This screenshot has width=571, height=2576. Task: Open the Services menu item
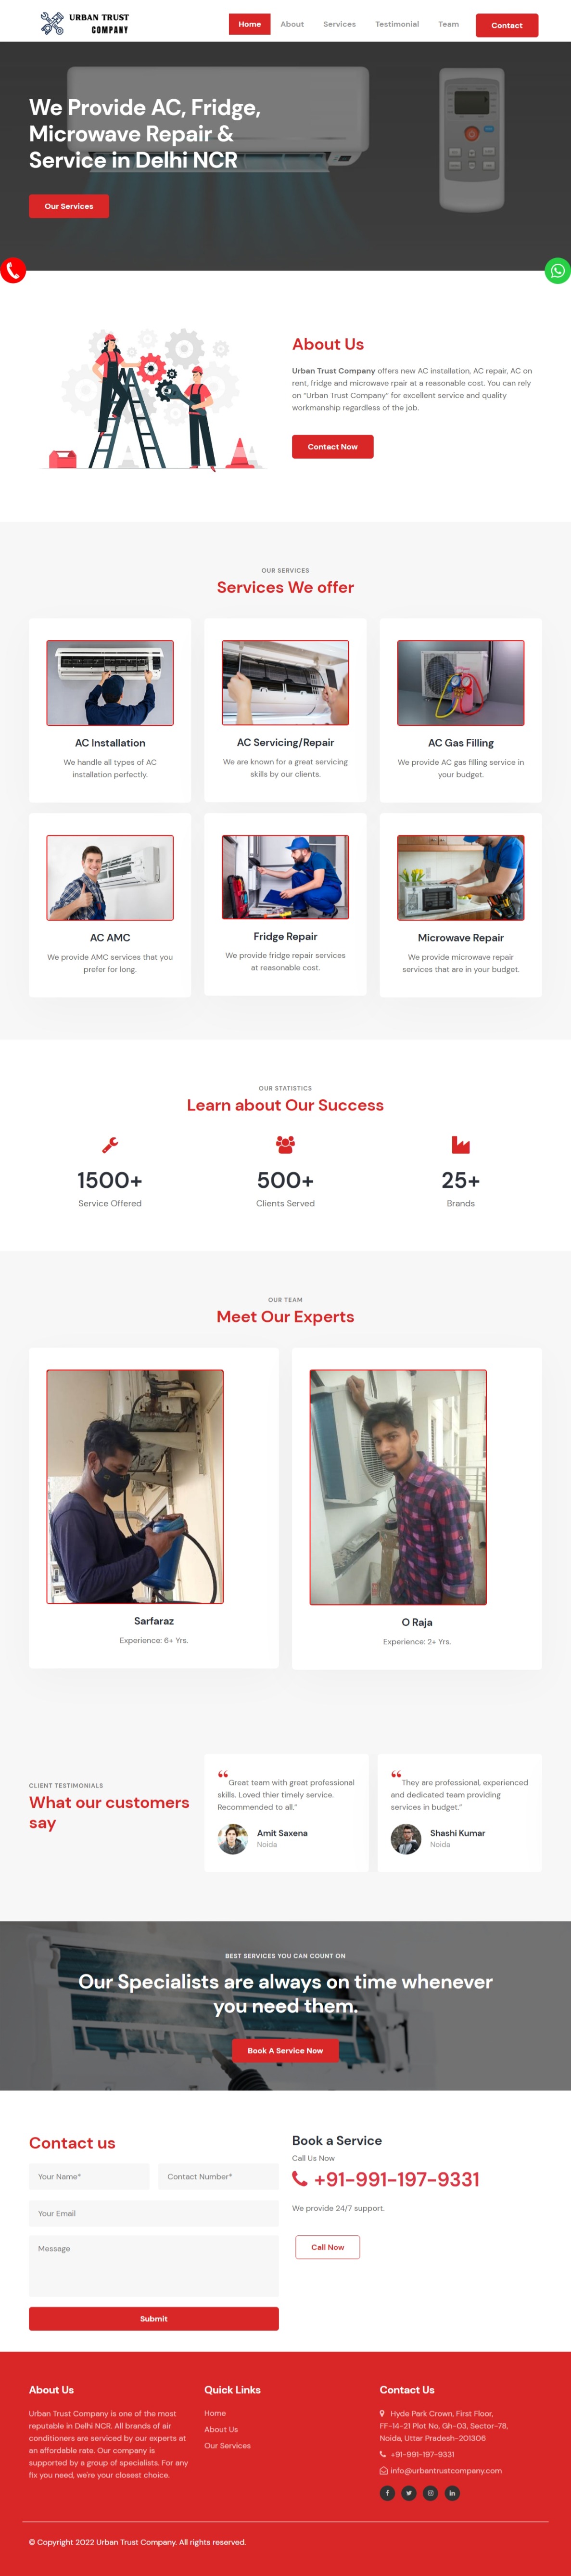pos(339,24)
